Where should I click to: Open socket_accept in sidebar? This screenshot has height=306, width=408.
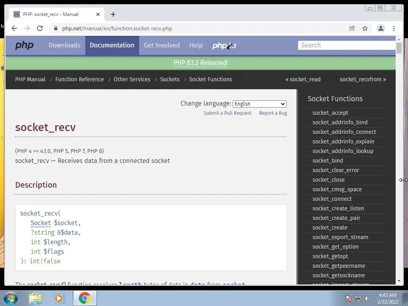[330, 113]
